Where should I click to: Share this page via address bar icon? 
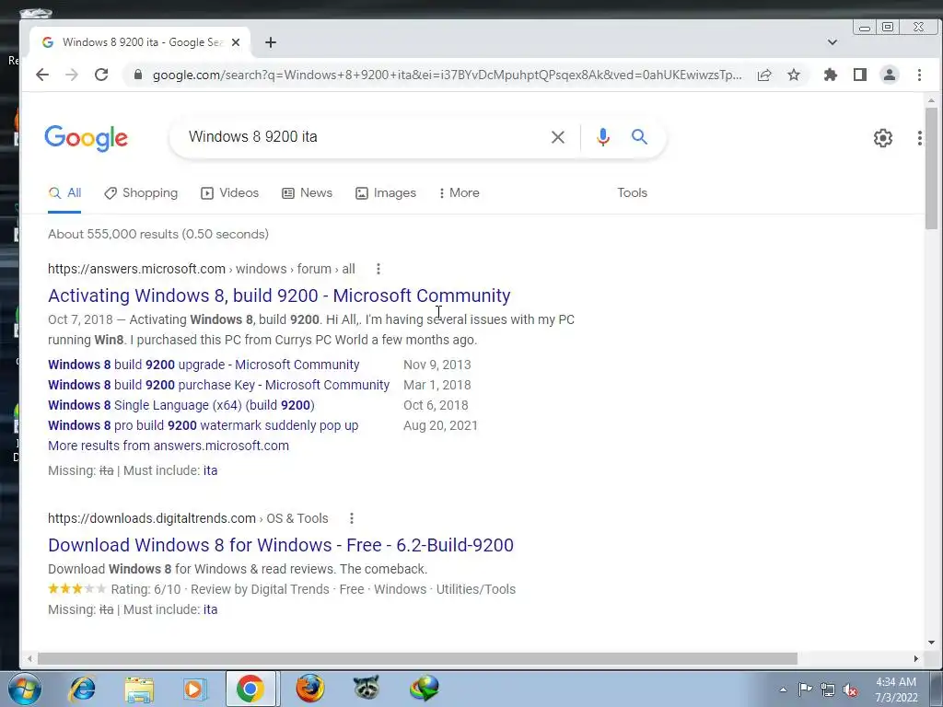tap(764, 75)
